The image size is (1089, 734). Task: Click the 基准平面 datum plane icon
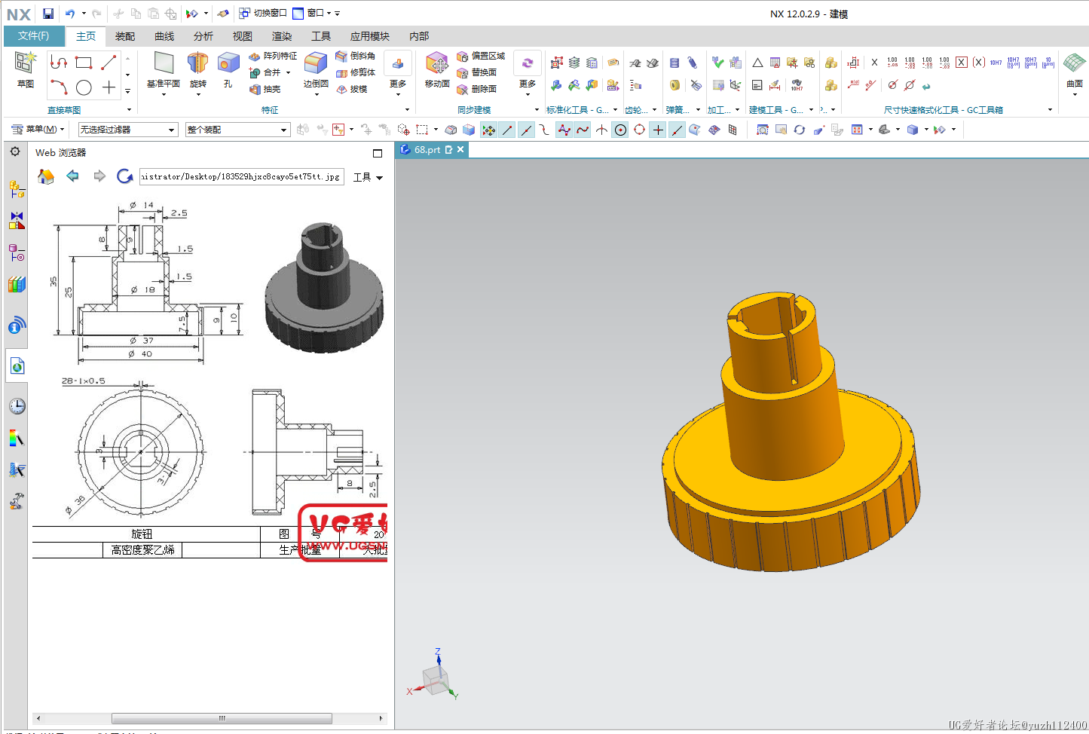[164, 63]
